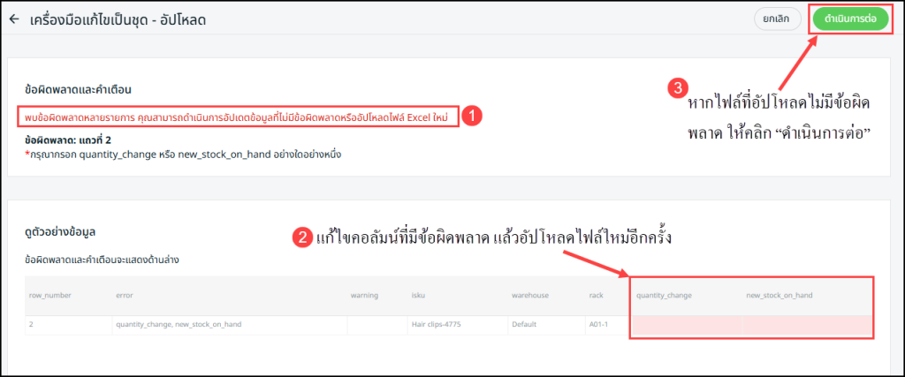The height and width of the screenshot is (377, 905).
Task: Click the back arrow next to the page title
Action: click(14, 19)
